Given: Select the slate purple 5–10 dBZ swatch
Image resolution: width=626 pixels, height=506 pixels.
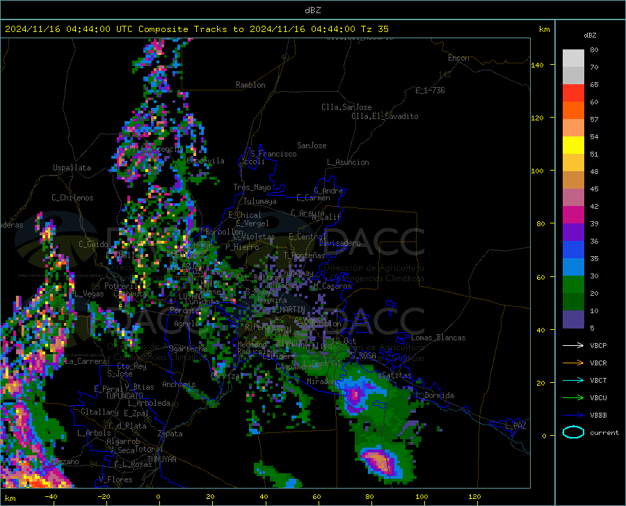Looking at the screenshot, I should (x=573, y=319).
